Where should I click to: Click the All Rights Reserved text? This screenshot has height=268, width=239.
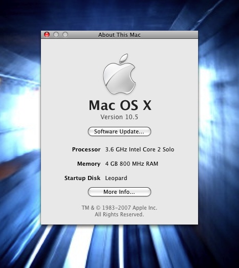pos(119,214)
